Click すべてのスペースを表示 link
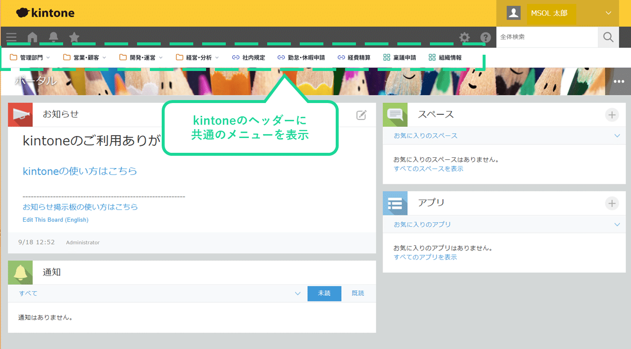Image resolution: width=631 pixels, height=349 pixels. pos(428,169)
